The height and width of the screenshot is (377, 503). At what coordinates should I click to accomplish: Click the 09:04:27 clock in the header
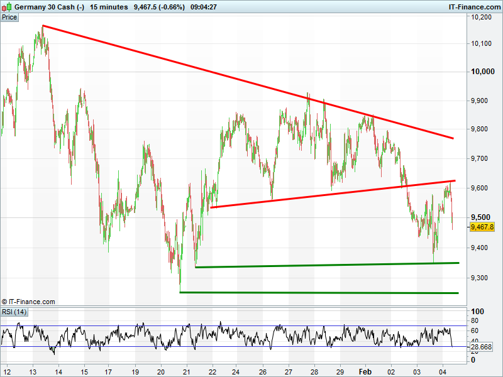[204, 7]
